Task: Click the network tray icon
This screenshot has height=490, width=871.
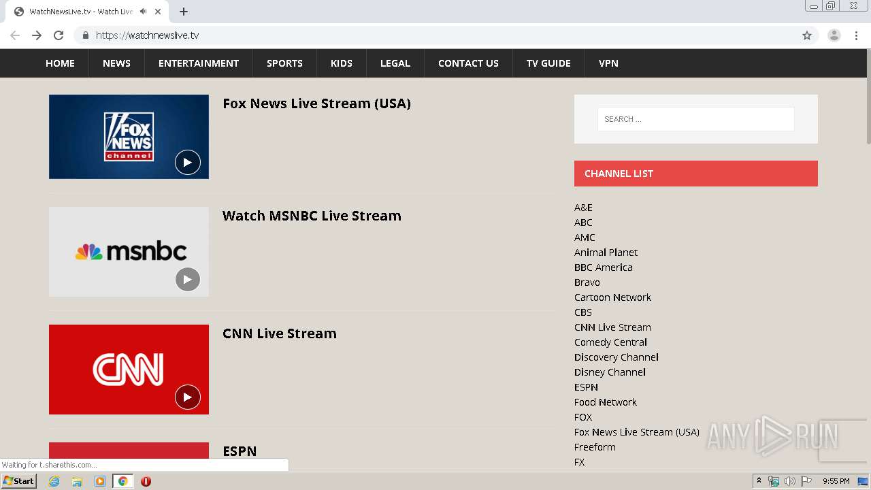Action: click(x=773, y=481)
